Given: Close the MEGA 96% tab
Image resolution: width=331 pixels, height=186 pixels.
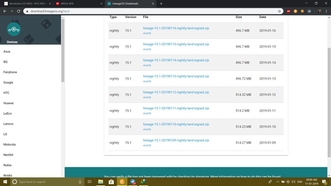Looking at the screenshot, I should point(101,4).
